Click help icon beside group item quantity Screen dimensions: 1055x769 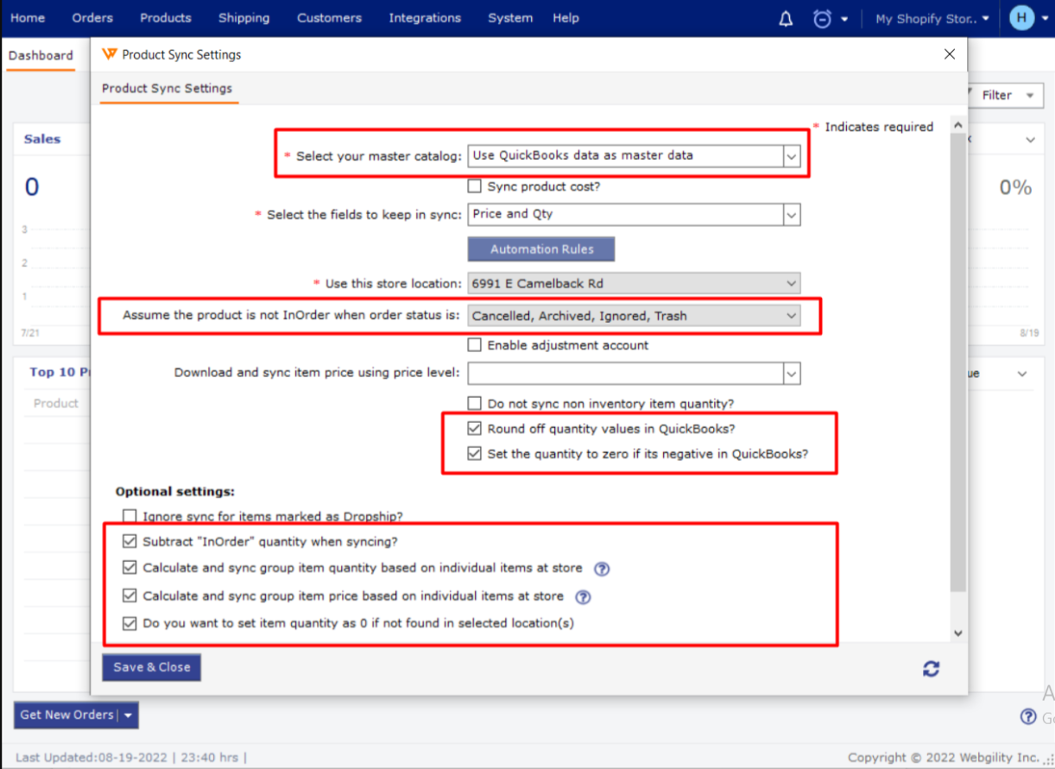pos(602,569)
